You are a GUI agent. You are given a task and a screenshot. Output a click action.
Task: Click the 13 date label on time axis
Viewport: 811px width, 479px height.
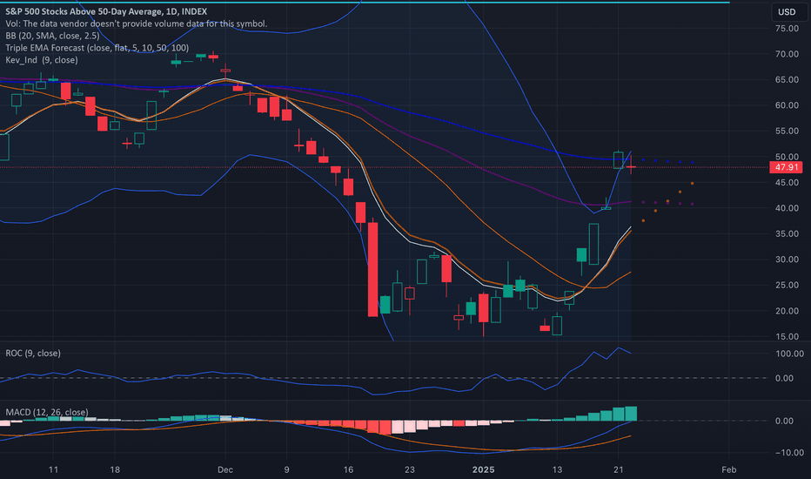tap(557, 469)
